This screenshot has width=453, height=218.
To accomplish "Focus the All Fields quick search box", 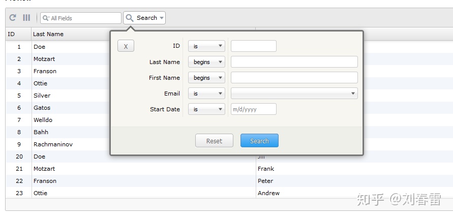I will pos(81,18).
